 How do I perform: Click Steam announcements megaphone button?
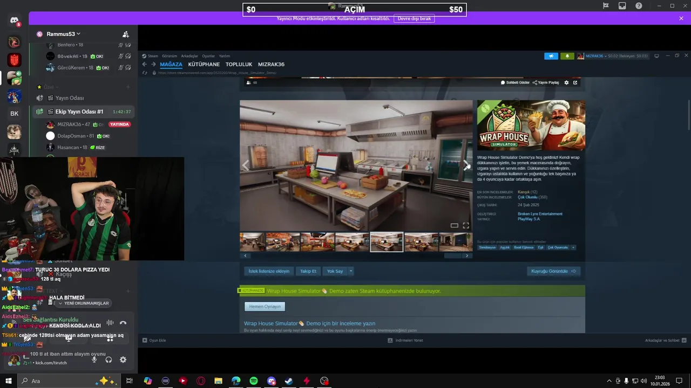tap(551, 56)
